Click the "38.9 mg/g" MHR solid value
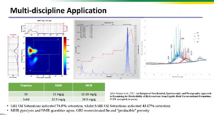Viewport: 214px width, 115px height. coord(89,99)
